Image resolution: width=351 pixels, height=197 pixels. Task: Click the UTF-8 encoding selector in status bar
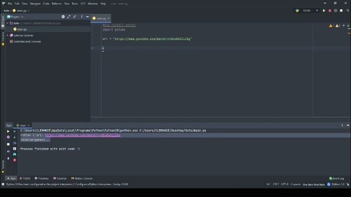pyautogui.click(x=285, y=184)
